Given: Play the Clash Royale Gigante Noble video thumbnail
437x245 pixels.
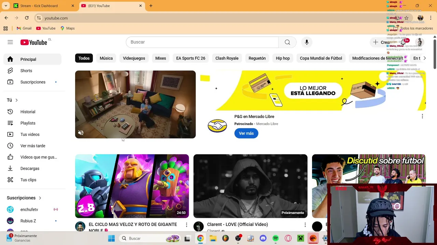Looking at the screenshot, I should pos(132,186).
